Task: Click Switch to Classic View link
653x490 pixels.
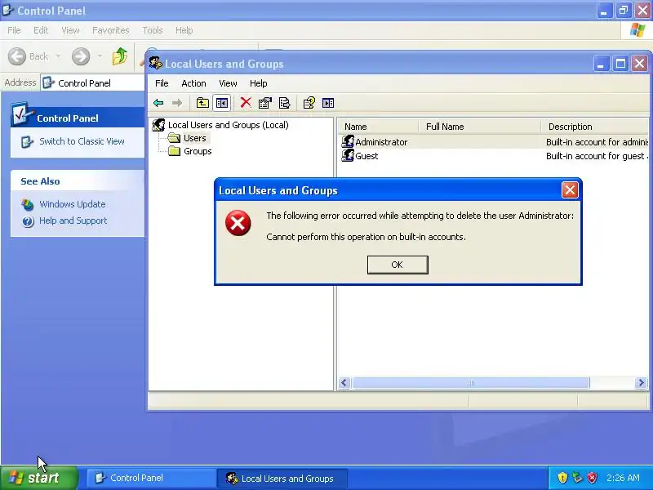Action: point(82,141)
